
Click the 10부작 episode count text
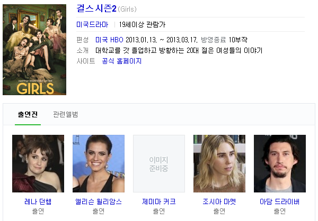[238, 40]
